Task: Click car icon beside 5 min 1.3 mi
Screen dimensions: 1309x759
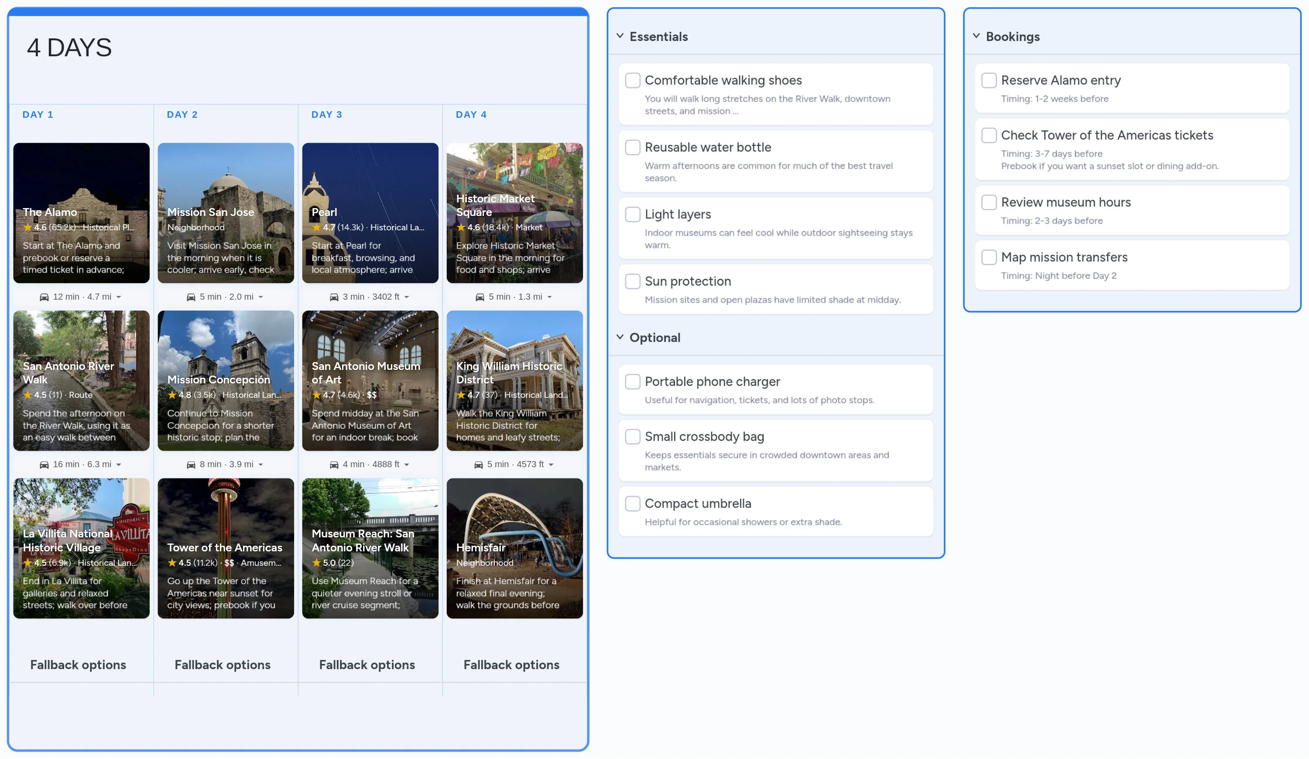Action: coord(480,297)
